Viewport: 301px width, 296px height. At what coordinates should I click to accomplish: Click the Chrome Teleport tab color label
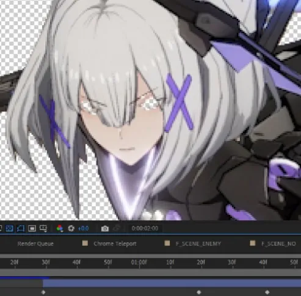pos(85,244)
